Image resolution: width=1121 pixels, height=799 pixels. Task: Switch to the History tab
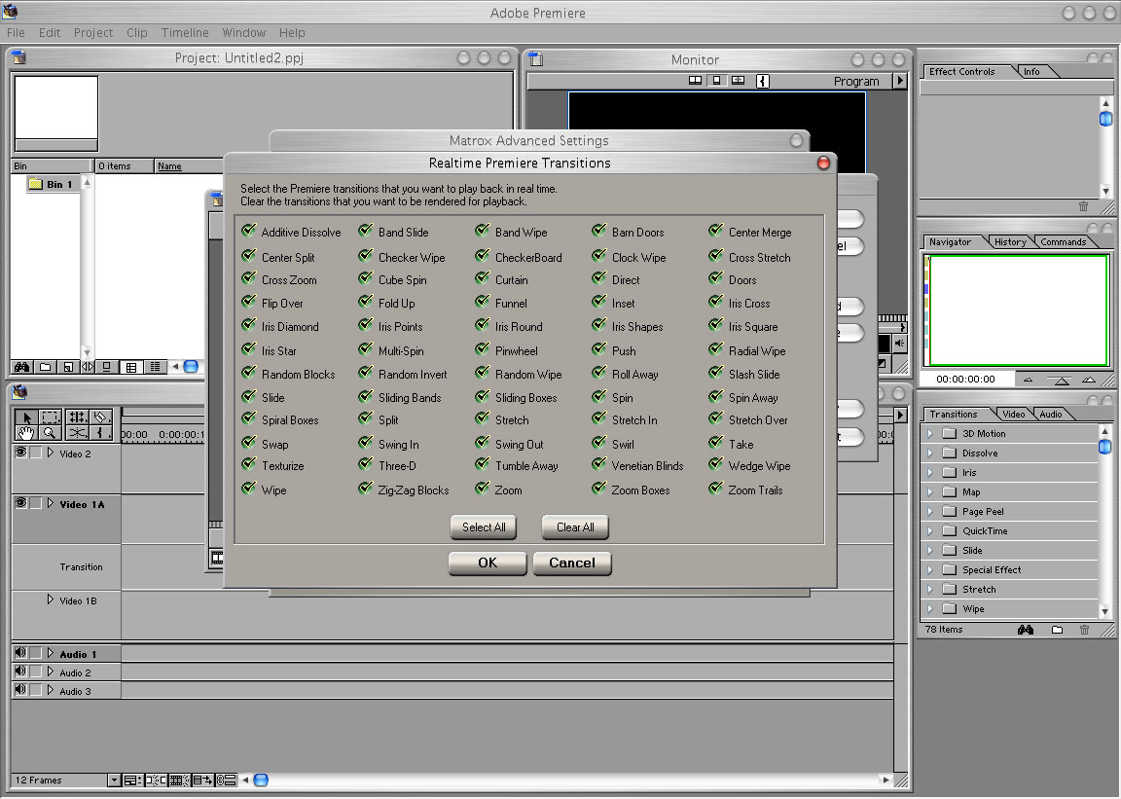pos(1010,241)
